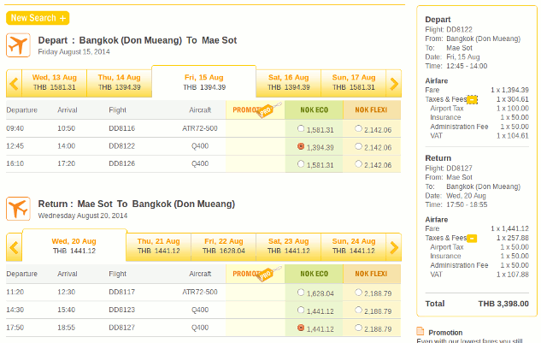Viewport: 541px width, 343px height.
Task: Click 09:40 departure time cell
Action: 15,128
